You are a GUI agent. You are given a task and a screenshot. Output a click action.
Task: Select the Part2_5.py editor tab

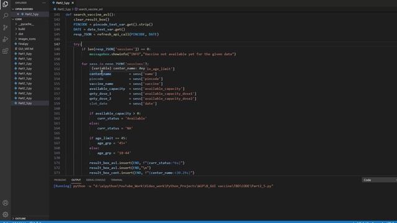click(x=63, y=2)
